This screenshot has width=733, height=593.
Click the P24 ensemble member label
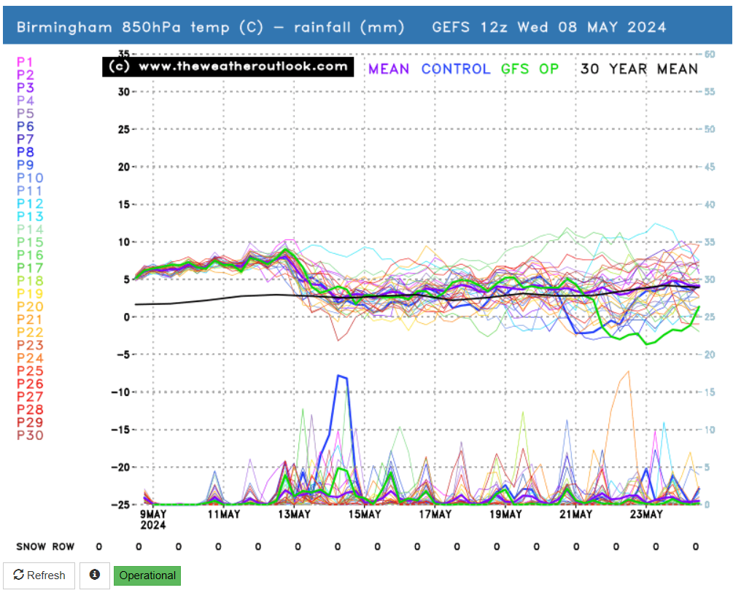click(x=30, y=357)
